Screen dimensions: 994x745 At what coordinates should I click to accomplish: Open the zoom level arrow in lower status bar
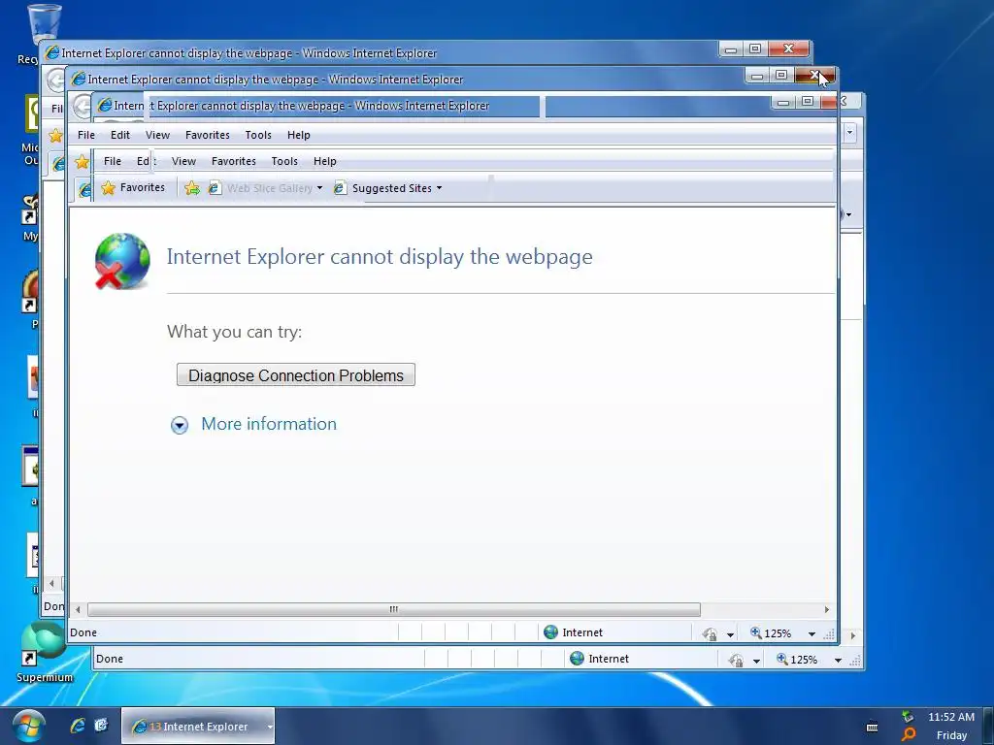838,660
